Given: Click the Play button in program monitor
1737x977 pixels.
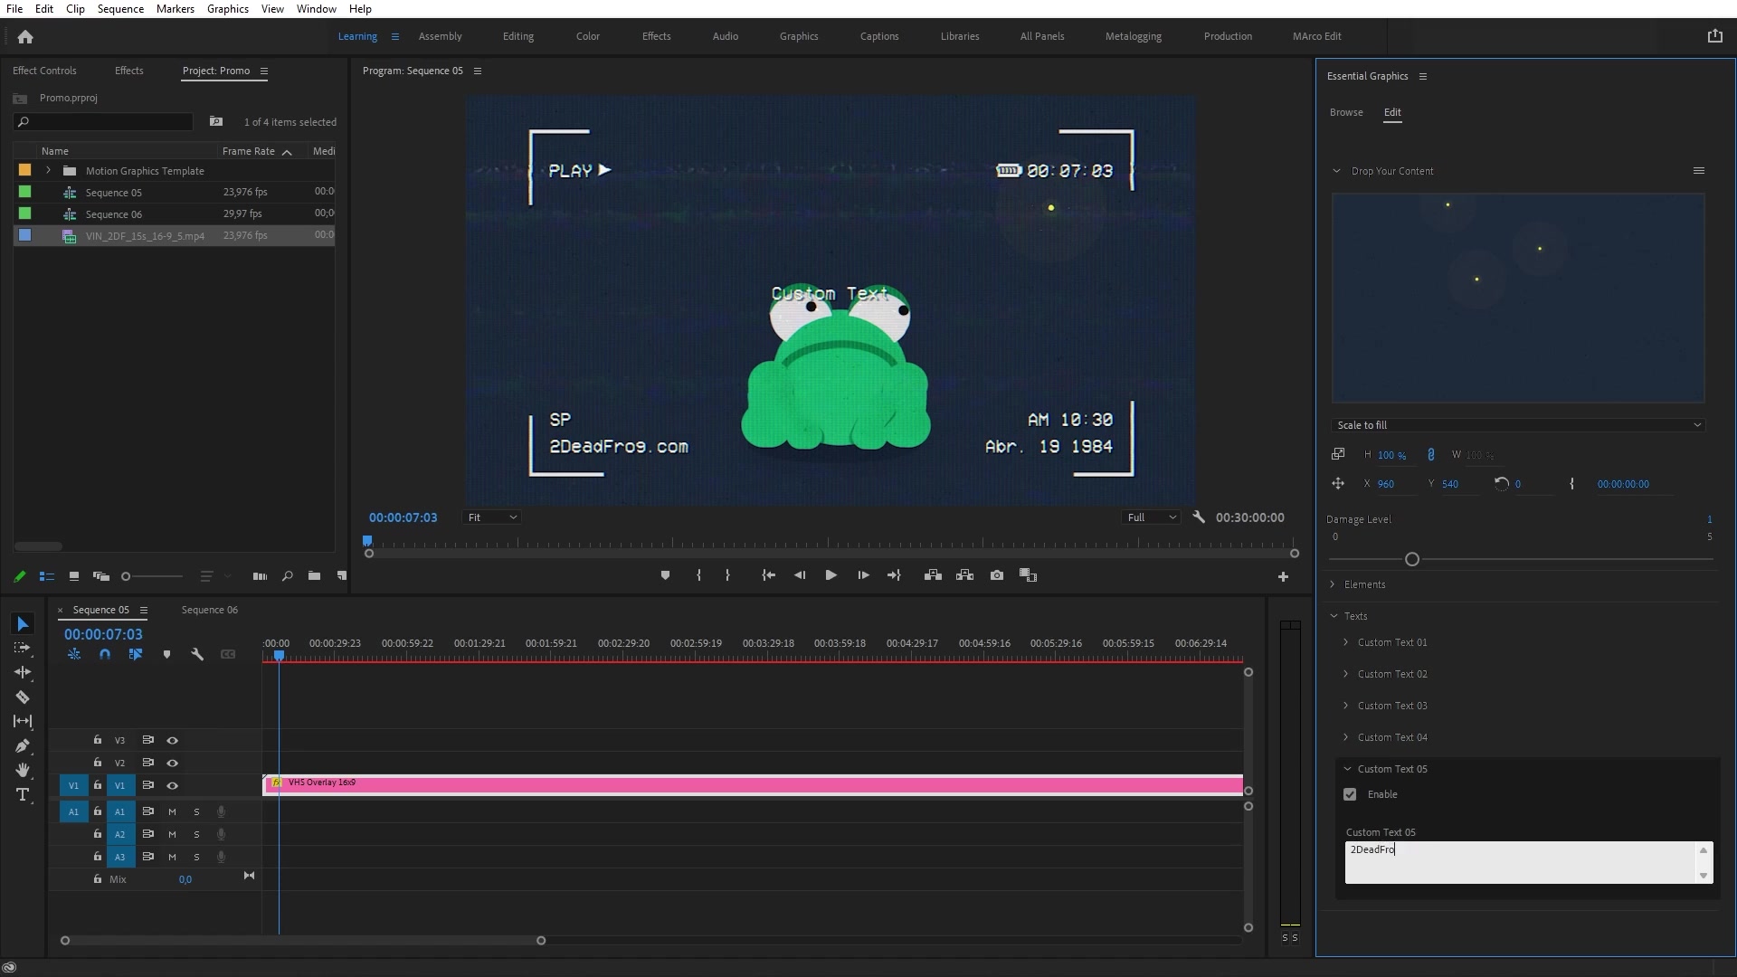Looking at the screenshot, I should coord(831,575).
